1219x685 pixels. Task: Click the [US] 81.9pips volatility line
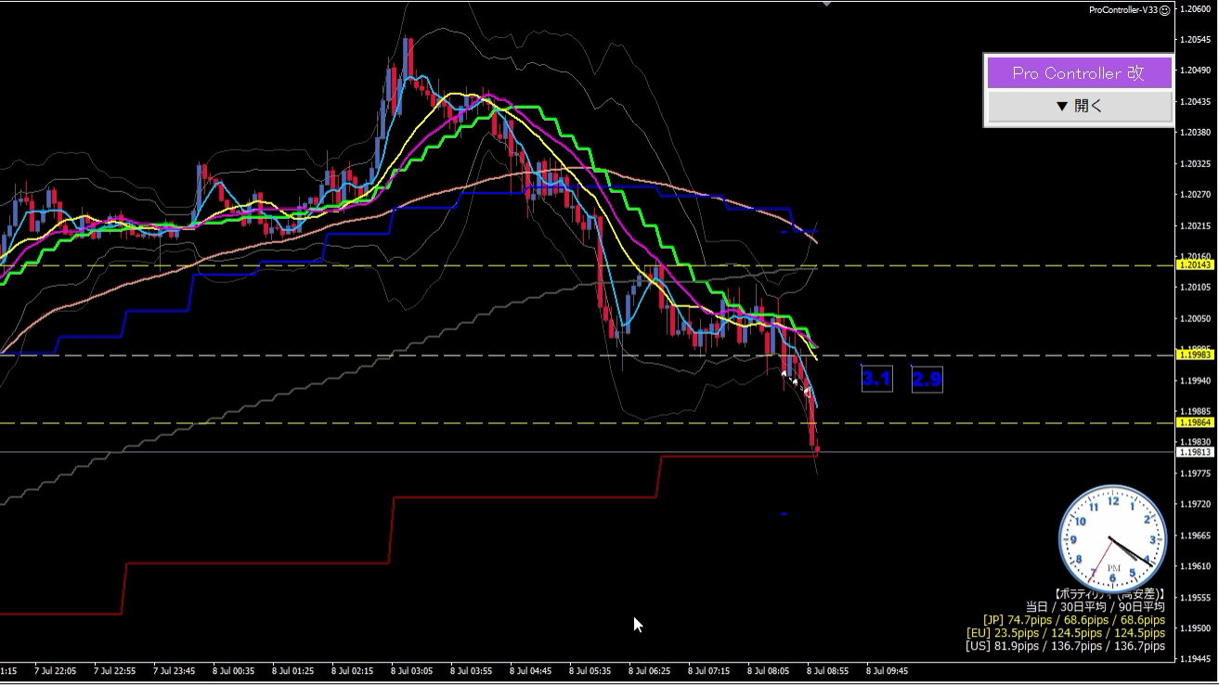tap(1066, 646)
